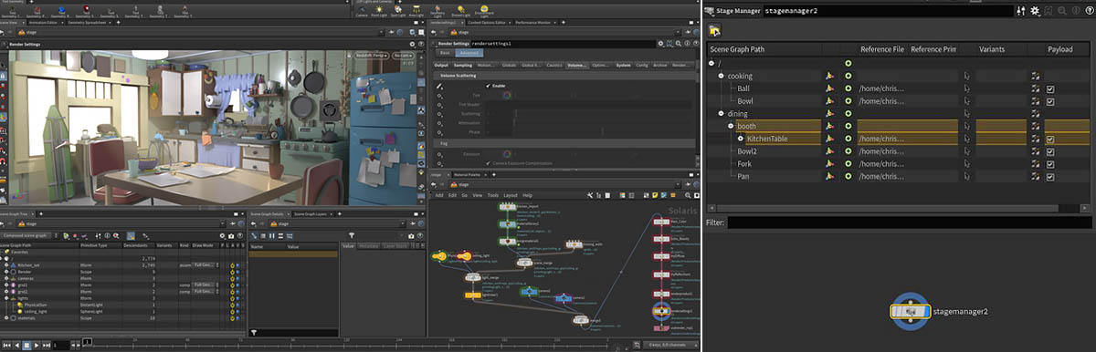Click the colorful prim icon in the Pan row
The height and width of the screenshot is (352, 1096).
click(830, 177)
